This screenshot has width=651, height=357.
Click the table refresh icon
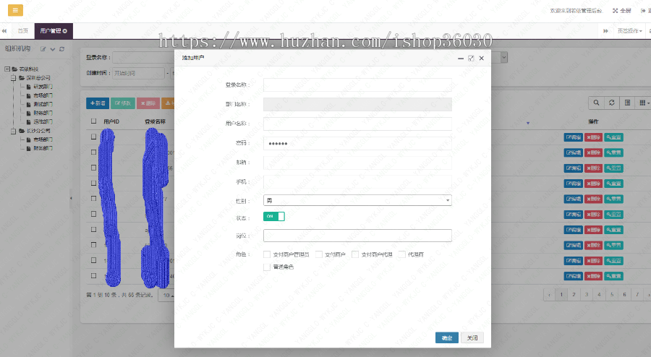(612, 103)
